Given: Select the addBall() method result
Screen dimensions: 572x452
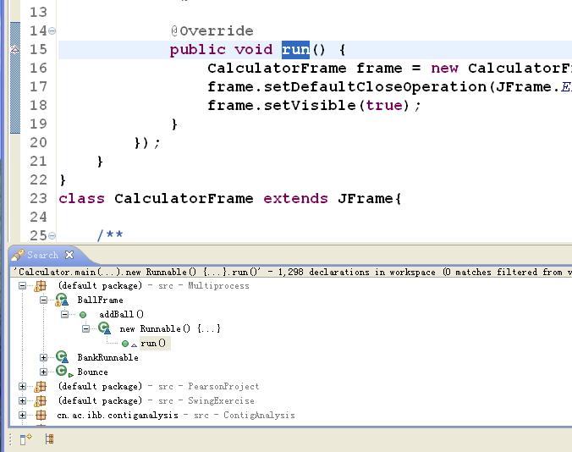Looking at the screenshot, I should click(x=122, y=314).
